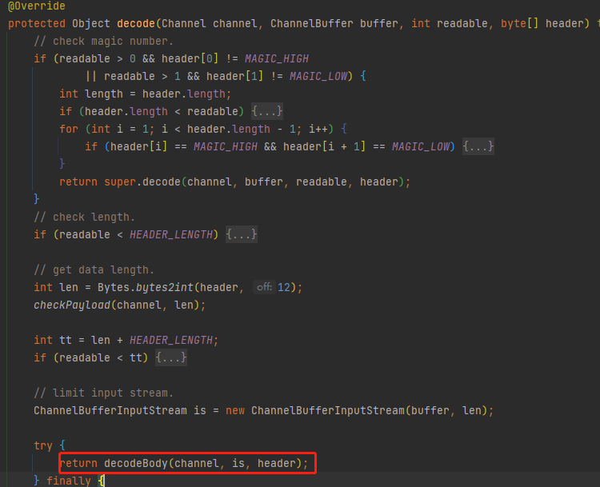Click the decodeBody(channel, is, header) call

click(202, 463)
